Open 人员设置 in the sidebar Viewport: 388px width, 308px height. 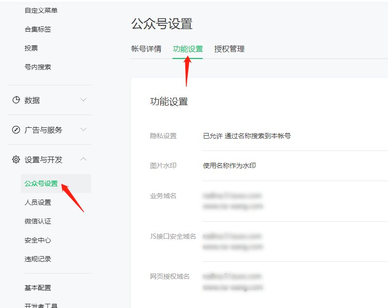[38, 202]
